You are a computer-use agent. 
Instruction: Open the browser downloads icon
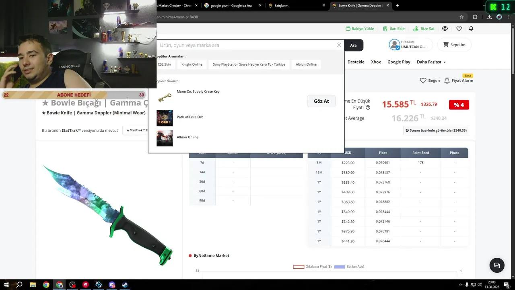489,17
